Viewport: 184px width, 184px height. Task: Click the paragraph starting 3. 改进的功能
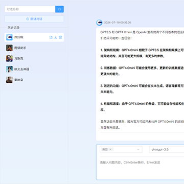142,89
